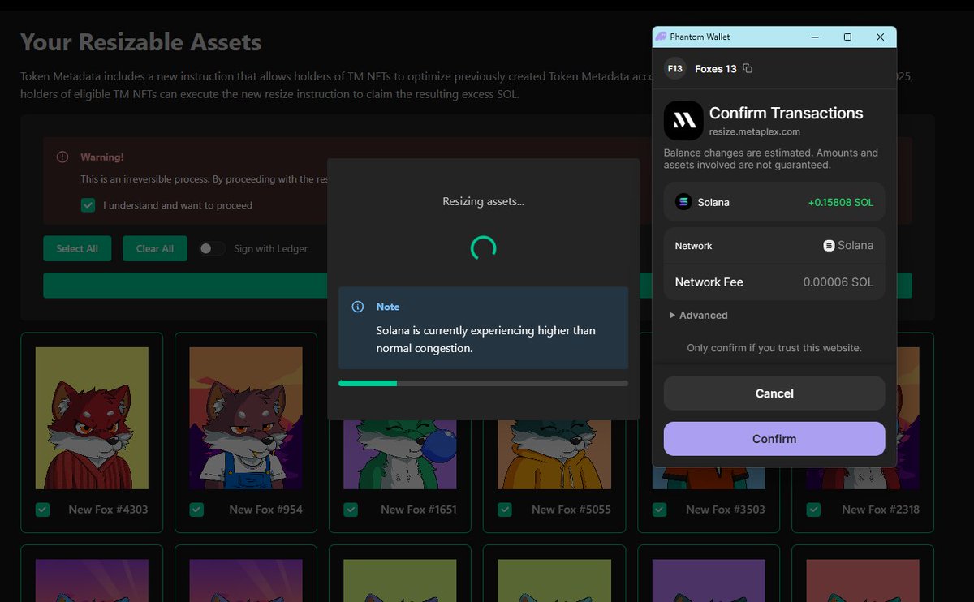
Task: Click Only confirm if you trust text
Action: coord(774,348)
